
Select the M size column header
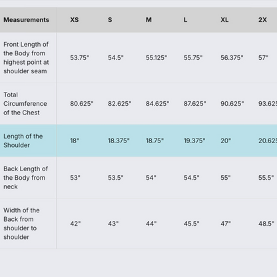coord(148,20)
